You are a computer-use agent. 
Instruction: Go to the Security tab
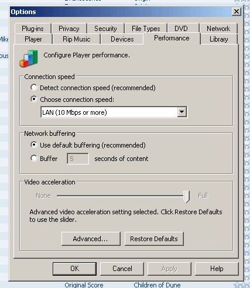click(x=105, y=29)
